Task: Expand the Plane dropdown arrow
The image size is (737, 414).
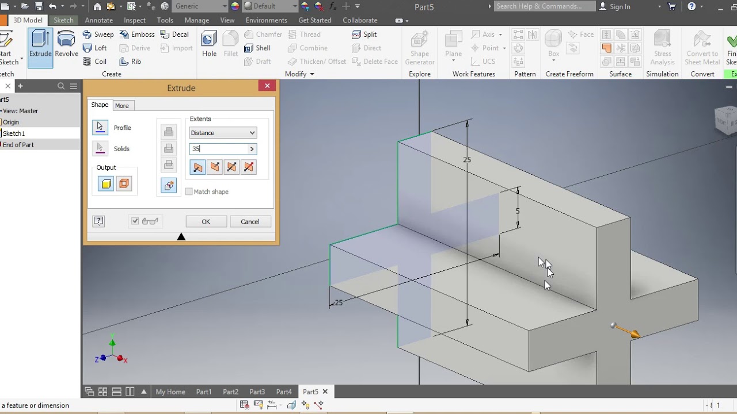Action: tap(453, 61)
